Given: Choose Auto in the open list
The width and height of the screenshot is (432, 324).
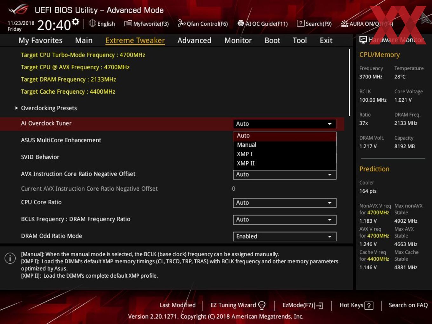Looking at the screenshot, I should pos(285,136).
